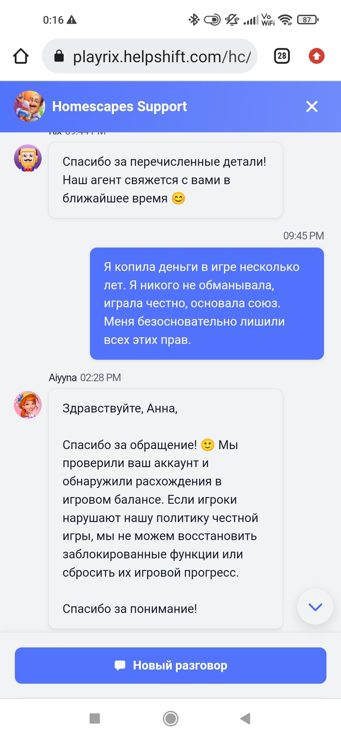Tap the site security padlock icon

point(59,57)
